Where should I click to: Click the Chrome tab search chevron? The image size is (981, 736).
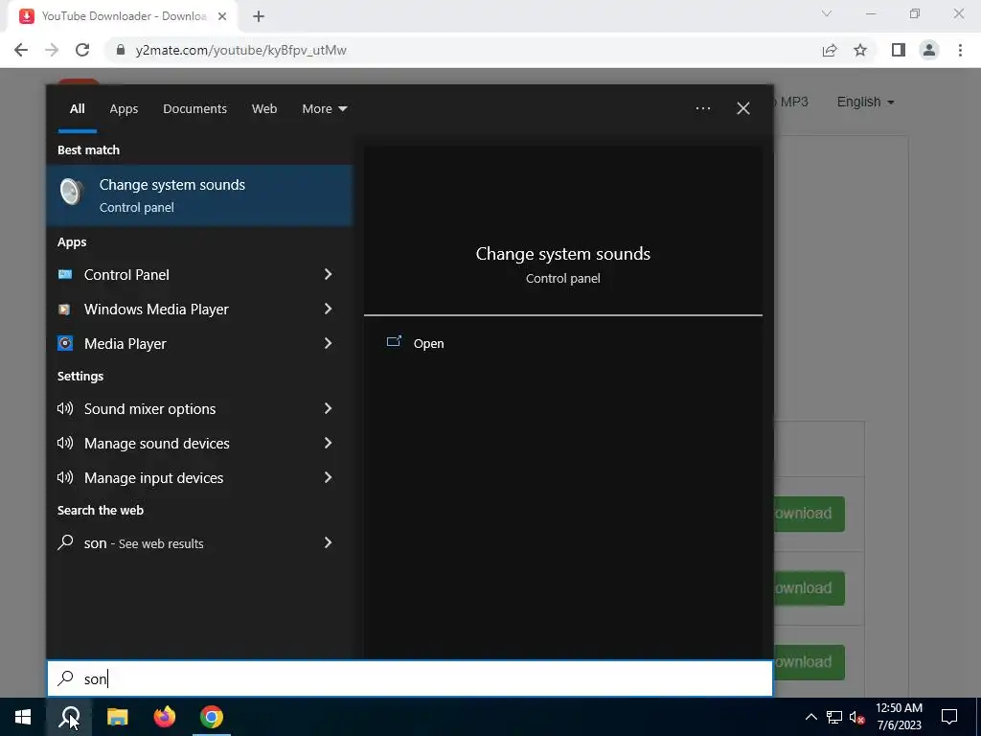coord(827,13)
